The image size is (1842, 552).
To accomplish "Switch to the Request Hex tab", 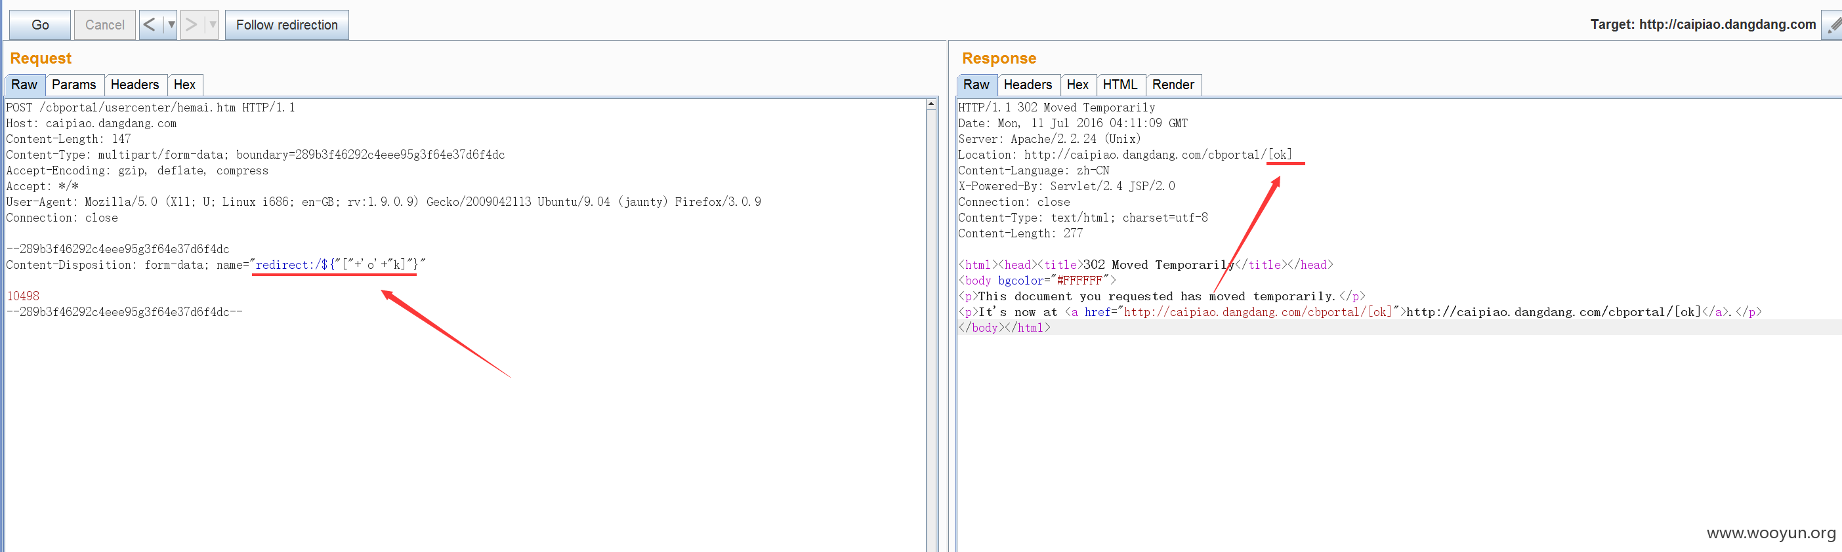I will point(184,85).
